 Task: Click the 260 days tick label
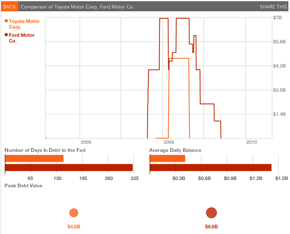(x=109, y=178)
